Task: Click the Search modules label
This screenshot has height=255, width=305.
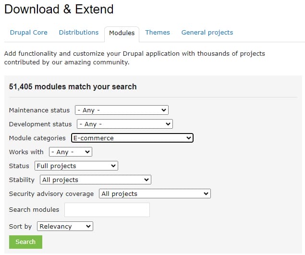Action: pos(34,210)
